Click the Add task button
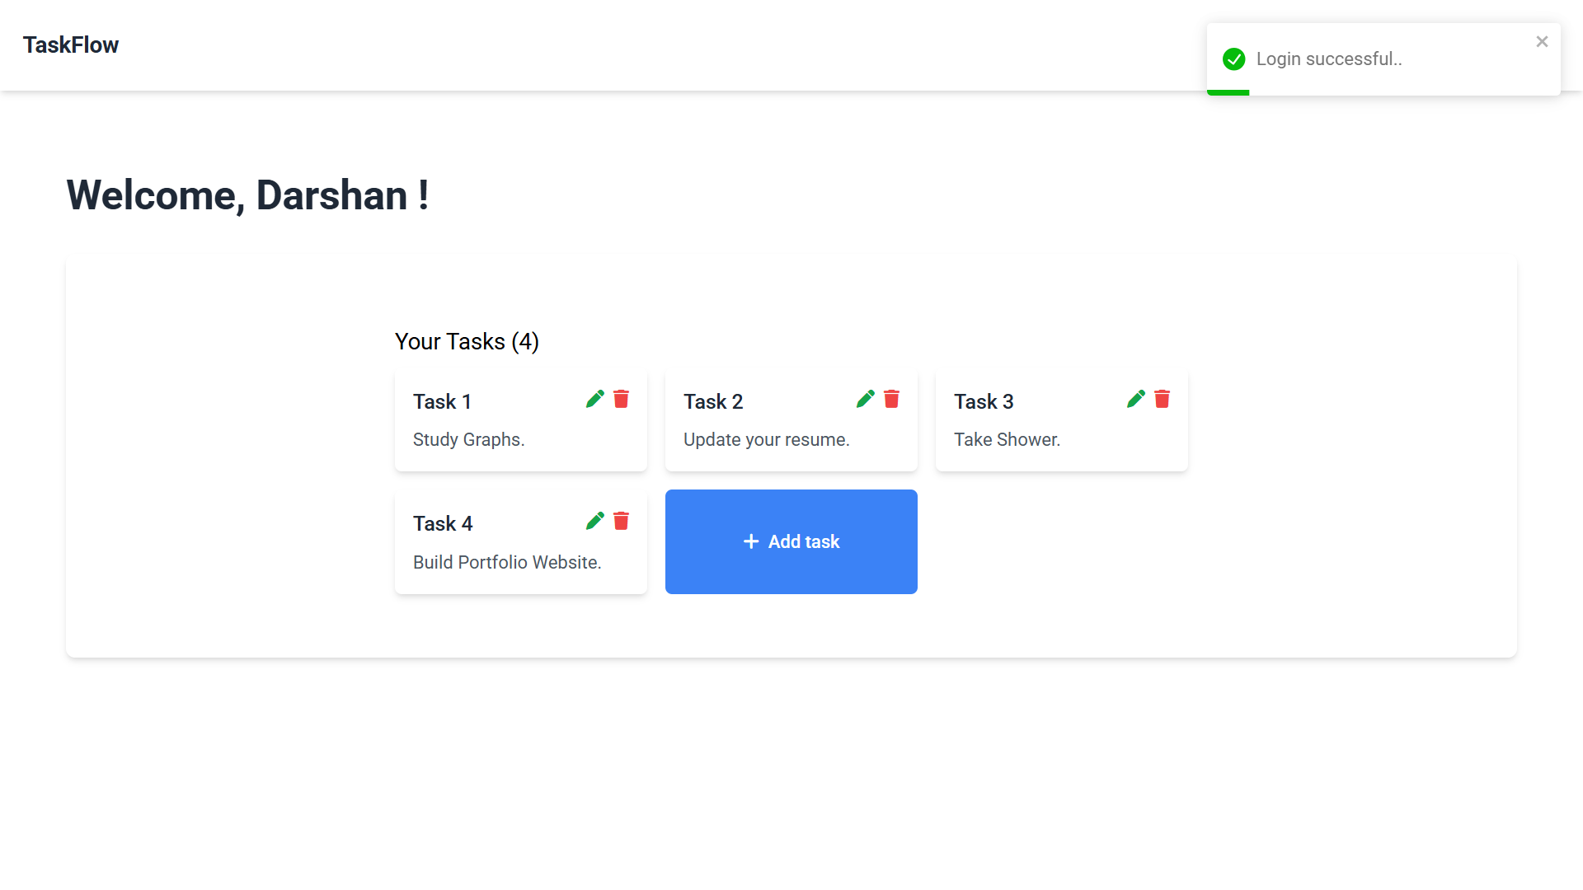The height and width of the screenshot is (890, 1583). pyautogui.click(x=791, y=541)
